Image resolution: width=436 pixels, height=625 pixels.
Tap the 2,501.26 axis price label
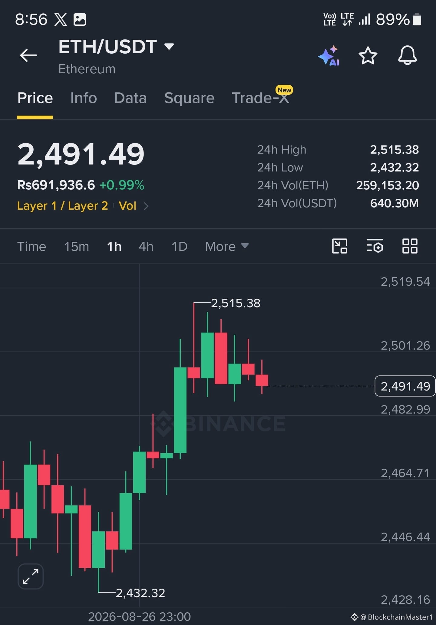point(405,345)
